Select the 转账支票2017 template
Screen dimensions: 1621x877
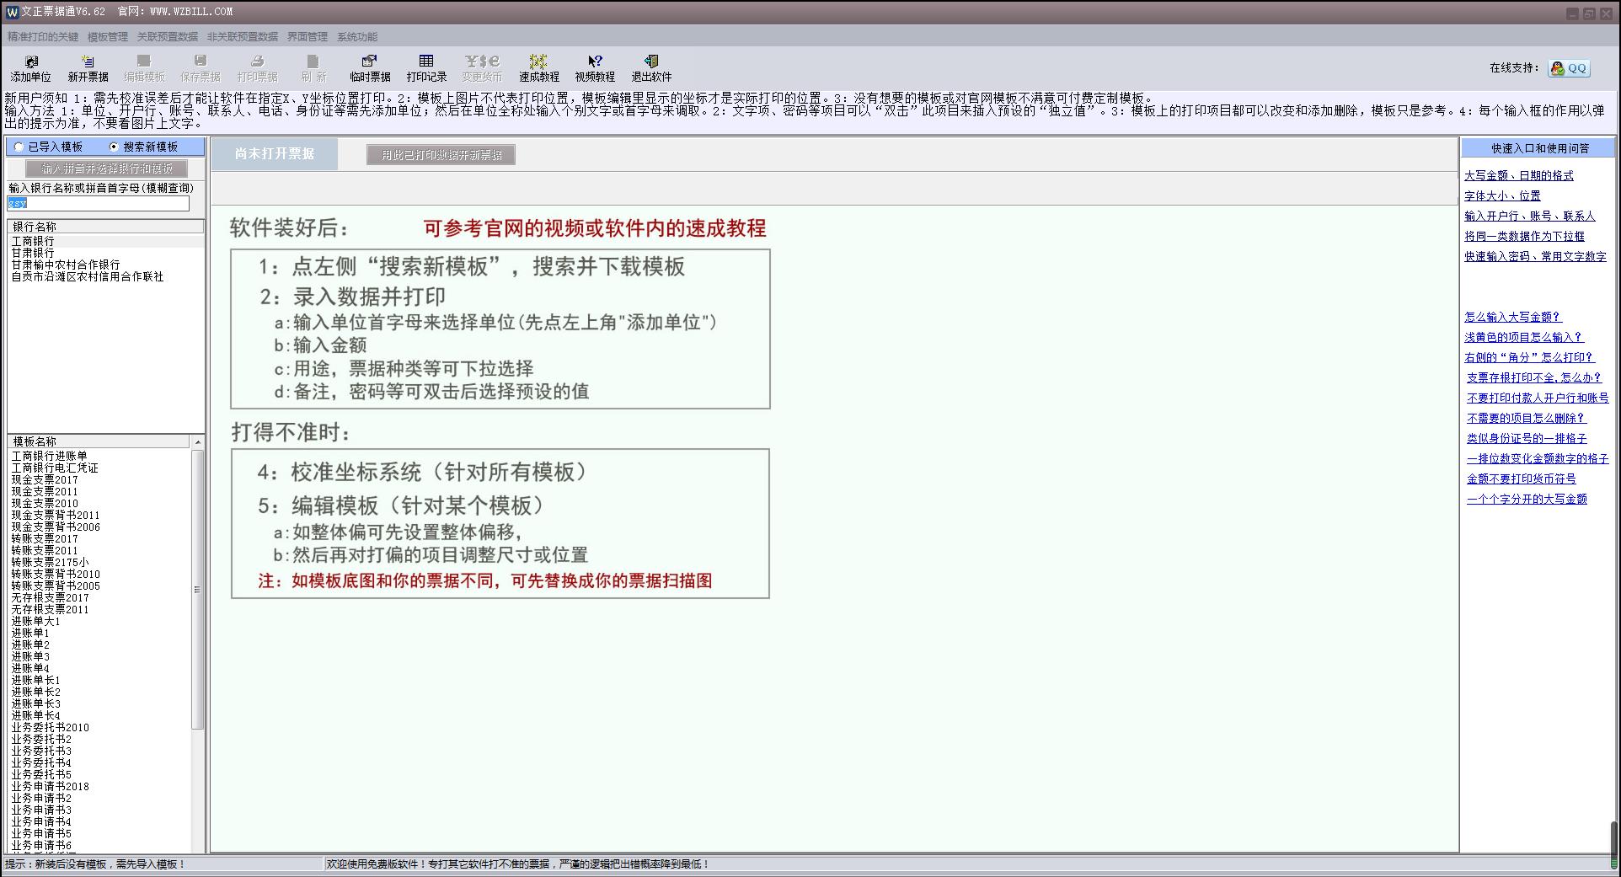point(45,538)
